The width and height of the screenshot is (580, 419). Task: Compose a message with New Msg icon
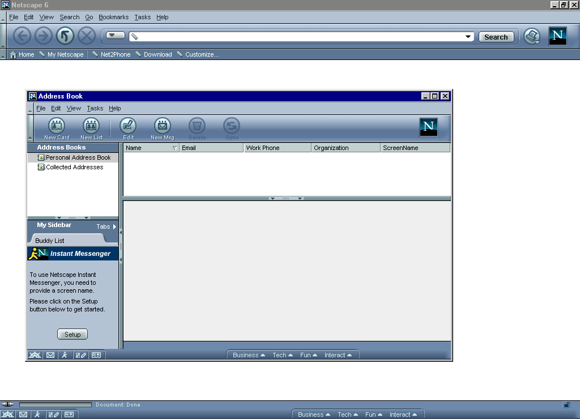163,129
